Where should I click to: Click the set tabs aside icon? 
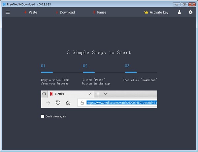pyautogui.click(x=44, y=94)
